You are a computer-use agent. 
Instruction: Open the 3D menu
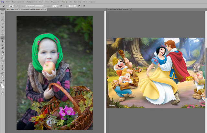71,2
